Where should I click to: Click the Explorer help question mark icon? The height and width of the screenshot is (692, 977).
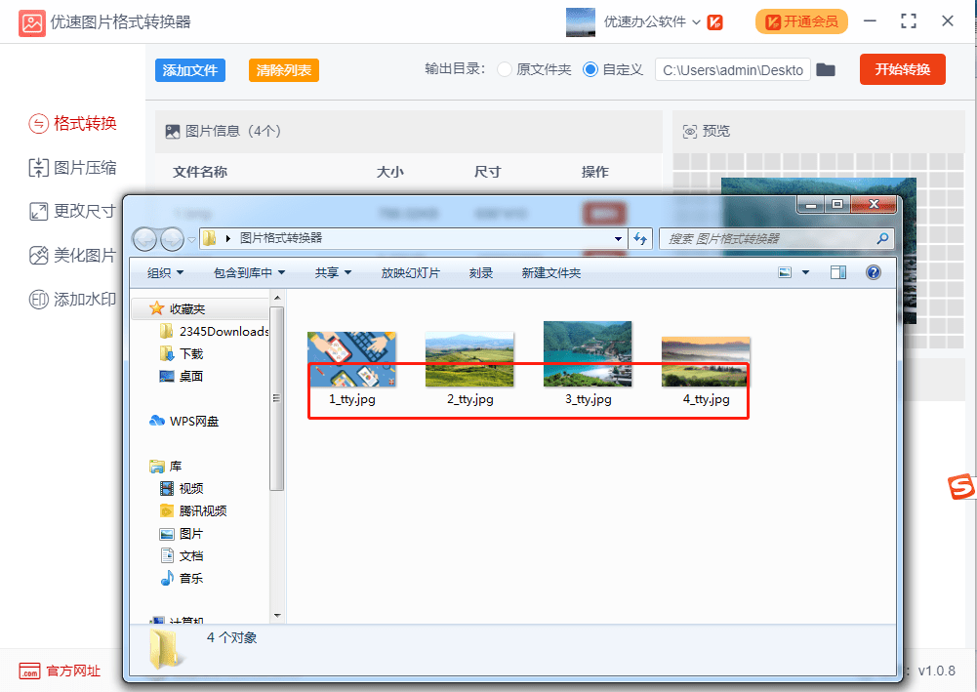click(x=874, y=272)
